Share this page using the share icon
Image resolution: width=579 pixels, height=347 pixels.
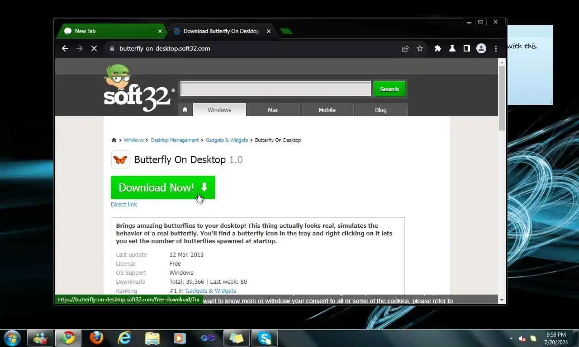pyautogui.click(x=405, y=48)
